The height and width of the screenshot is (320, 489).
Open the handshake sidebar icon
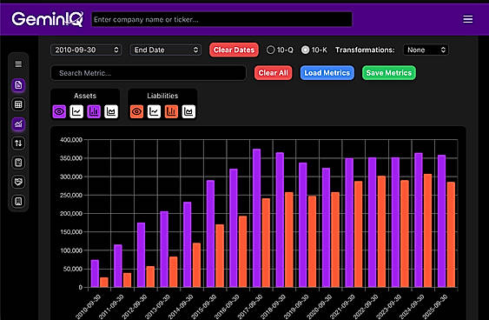[x=18, y=182]
